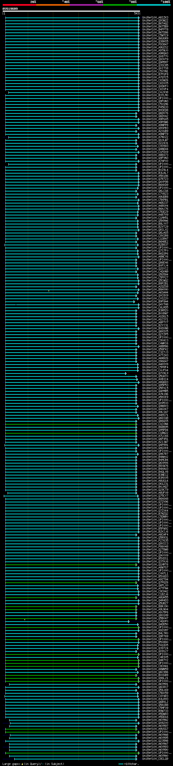Screen dimensions: 173x766
Task: Select the UniRef100_Q967R7 label
Action: tap(155, 454)
